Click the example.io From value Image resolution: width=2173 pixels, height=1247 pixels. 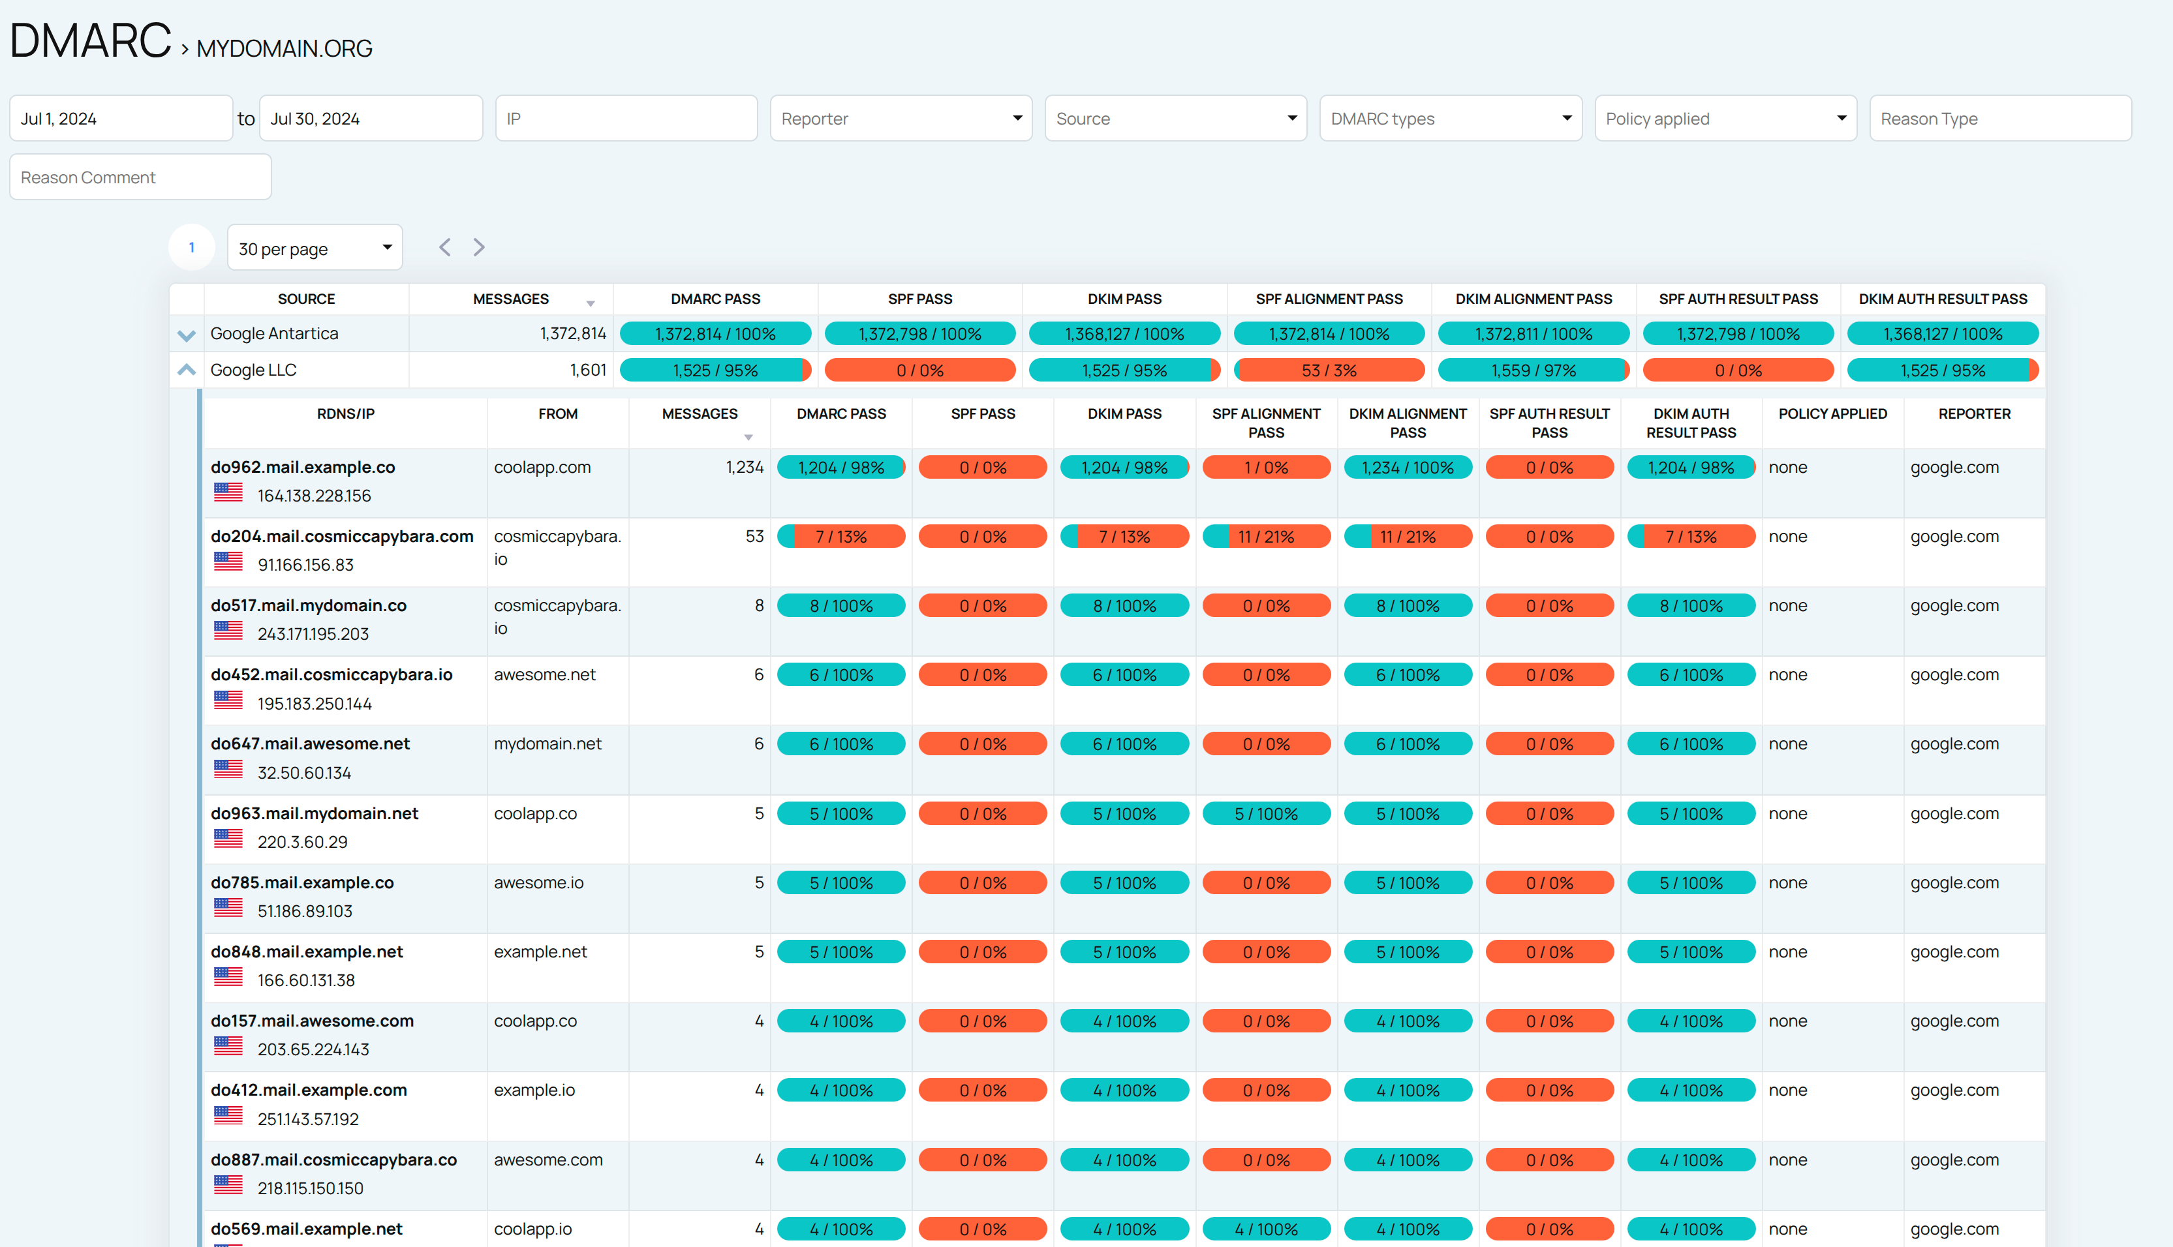(534, 1090)
